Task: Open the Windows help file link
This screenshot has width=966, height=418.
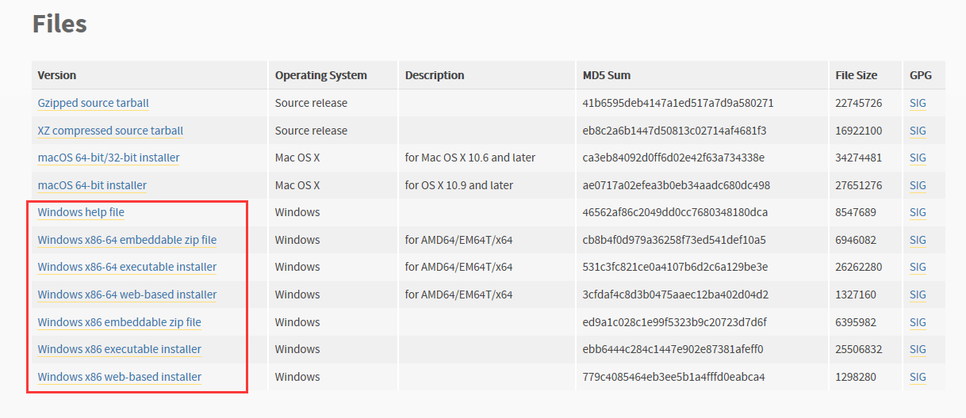Action: point(81,212)
